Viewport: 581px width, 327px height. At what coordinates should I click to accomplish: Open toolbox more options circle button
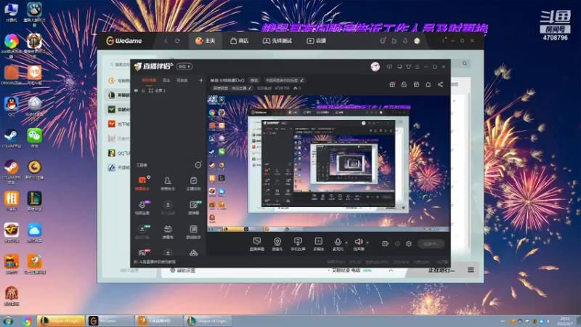coord(198,165)
